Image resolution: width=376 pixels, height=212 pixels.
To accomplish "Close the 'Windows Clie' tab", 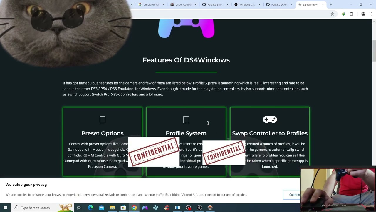I will tap(259, 4).
